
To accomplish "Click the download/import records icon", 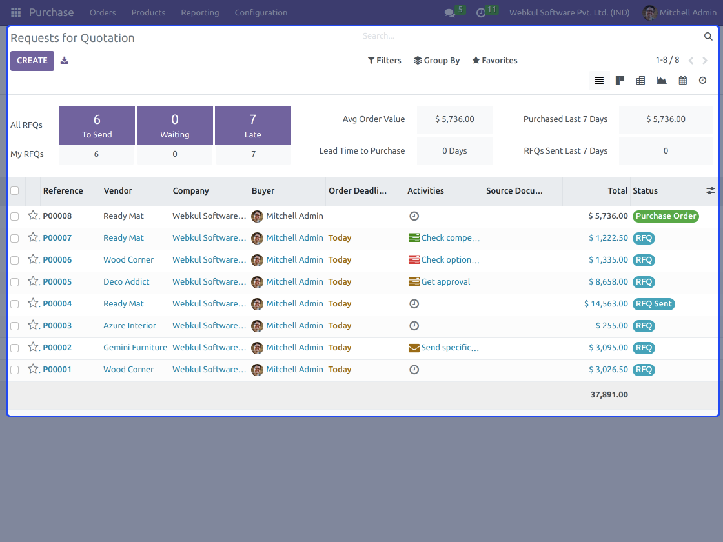I will [65, 61].
